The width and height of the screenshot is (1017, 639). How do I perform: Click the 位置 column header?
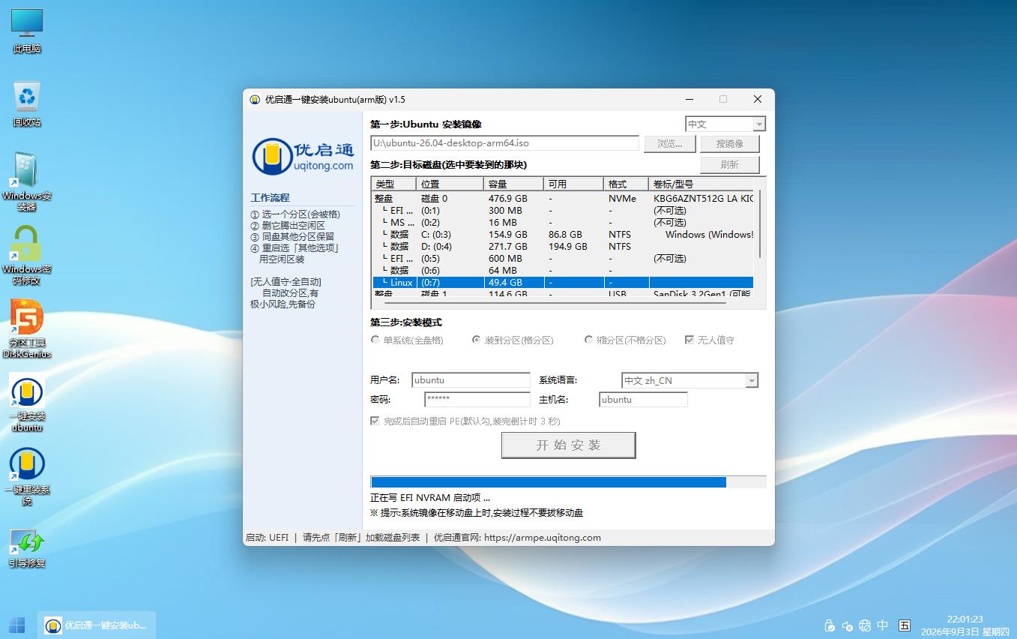[450, 184]
